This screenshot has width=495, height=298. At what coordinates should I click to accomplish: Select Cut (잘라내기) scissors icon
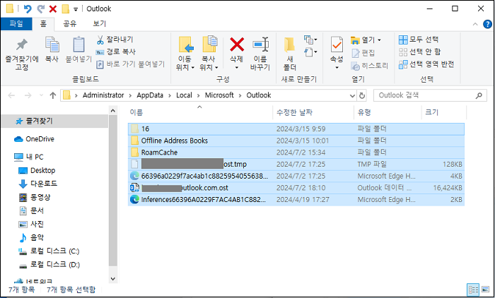(x=100, y=40)
